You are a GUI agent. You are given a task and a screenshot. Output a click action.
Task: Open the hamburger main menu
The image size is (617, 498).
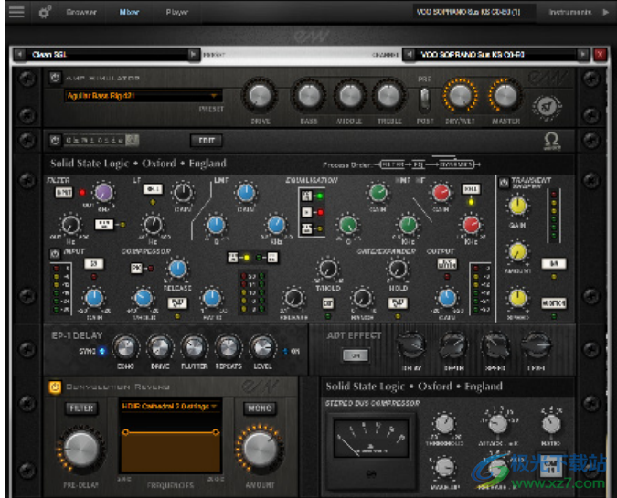[16, 11]
